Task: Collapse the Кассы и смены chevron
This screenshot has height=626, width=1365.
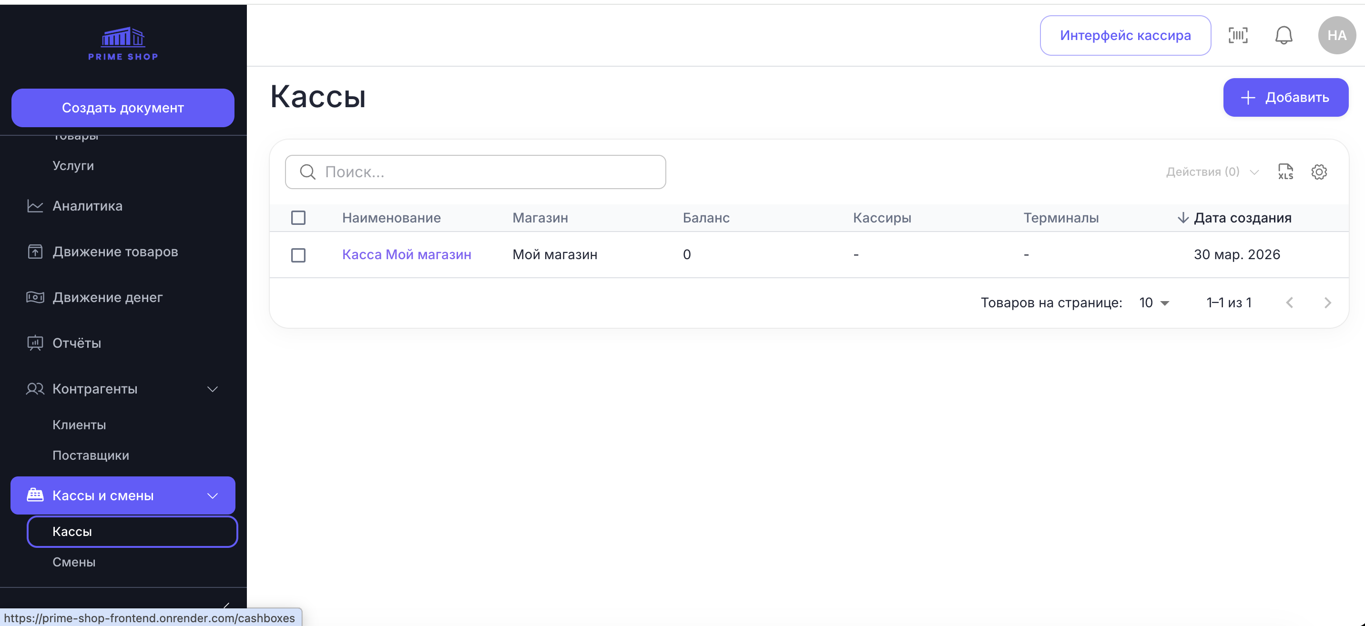Action: (213, 496)
